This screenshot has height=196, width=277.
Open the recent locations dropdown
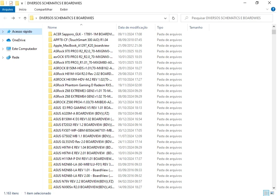19,18
